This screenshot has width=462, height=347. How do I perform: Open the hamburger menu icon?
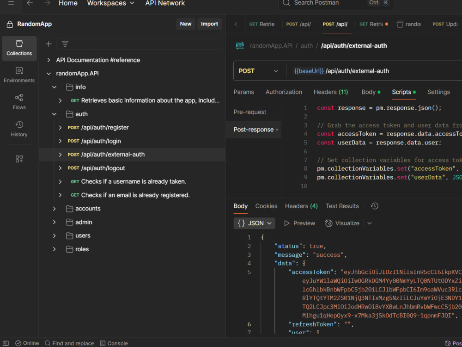pyautogui.click(x=11, y=3)
